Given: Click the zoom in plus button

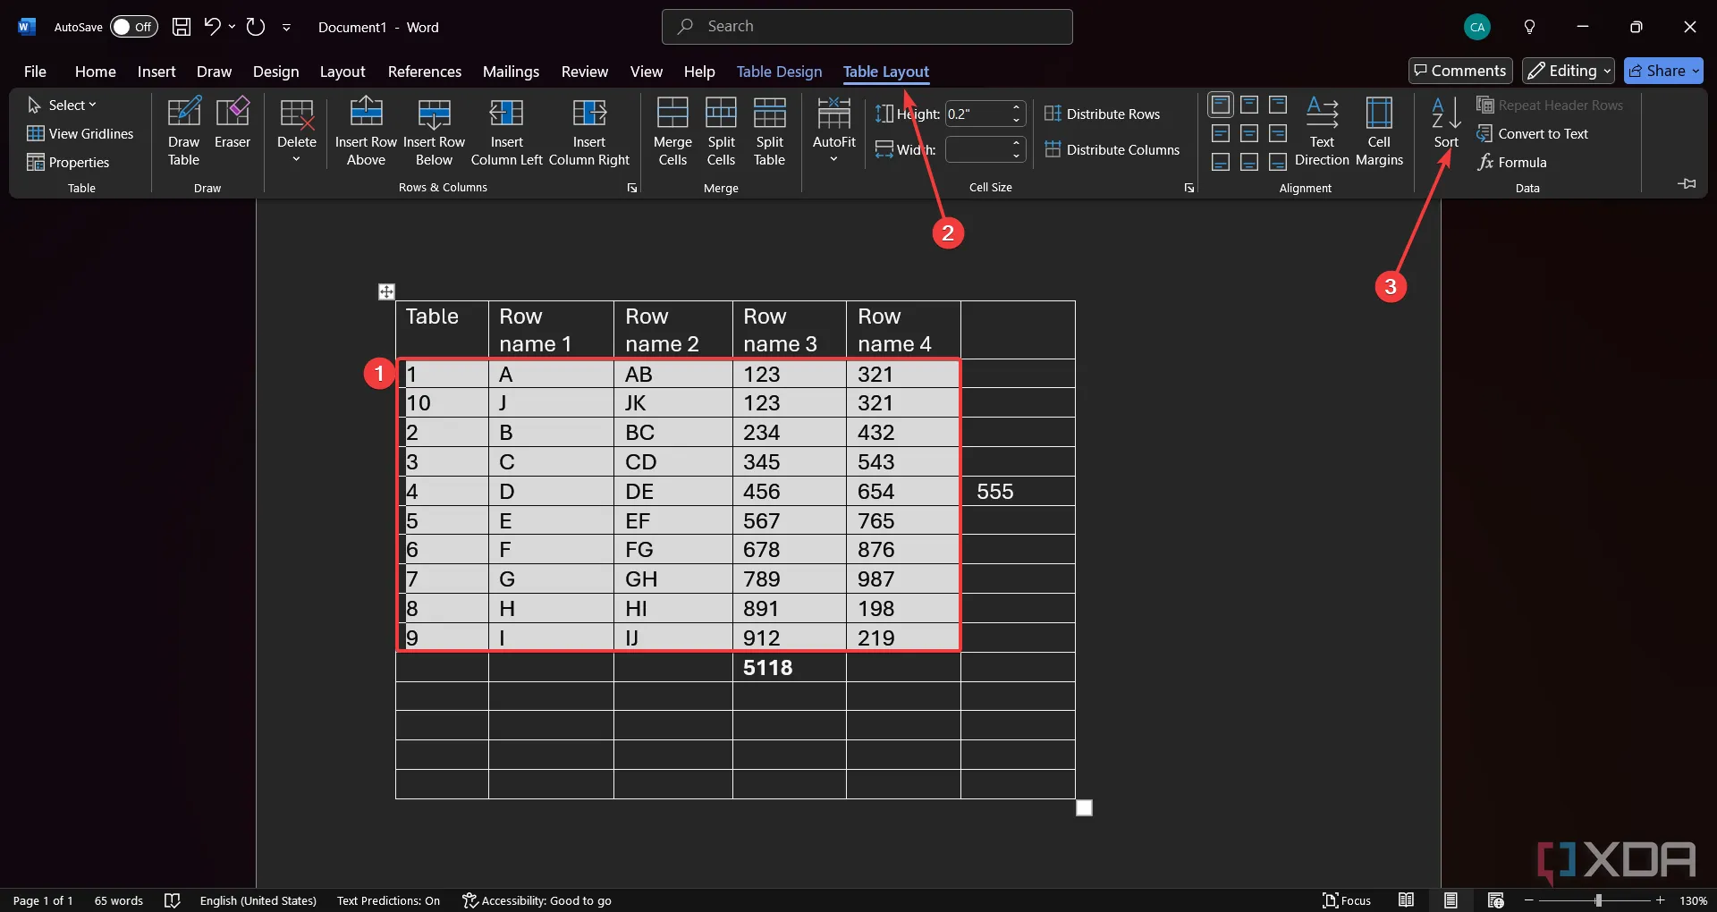Looking at the screenshot, I should (x=1661, y=900).
